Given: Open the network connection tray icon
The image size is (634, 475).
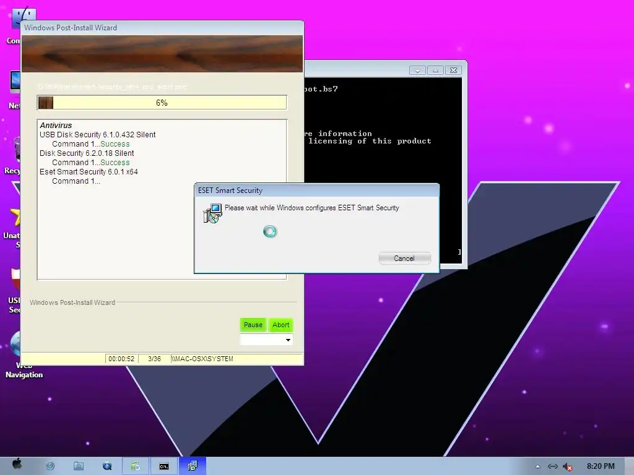Looking at the screenshot, I should pos(553,466).
